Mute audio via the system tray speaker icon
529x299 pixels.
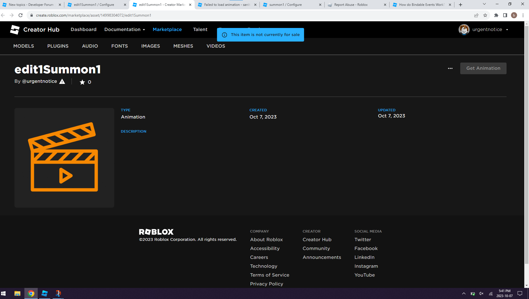click(x=481, y=293)
